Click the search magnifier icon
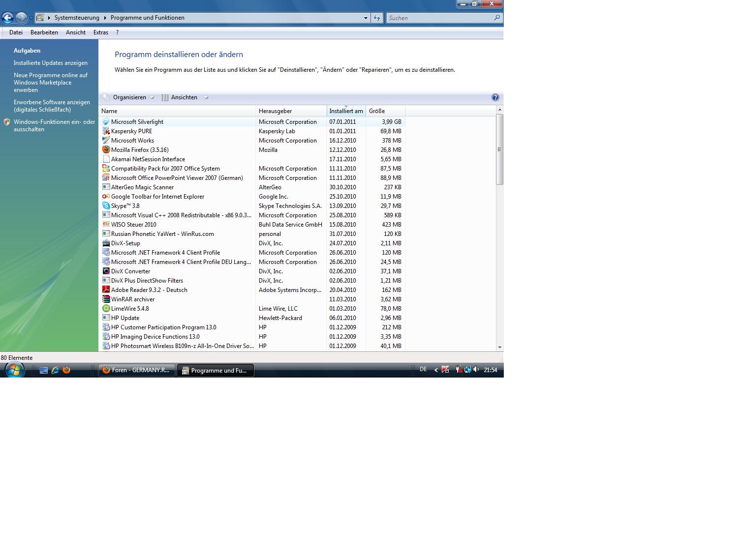The image size is (738, 553). (497, 18)
